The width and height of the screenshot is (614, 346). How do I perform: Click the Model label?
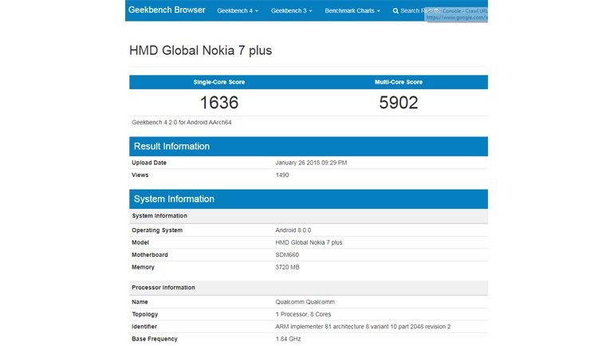point(140,242)
